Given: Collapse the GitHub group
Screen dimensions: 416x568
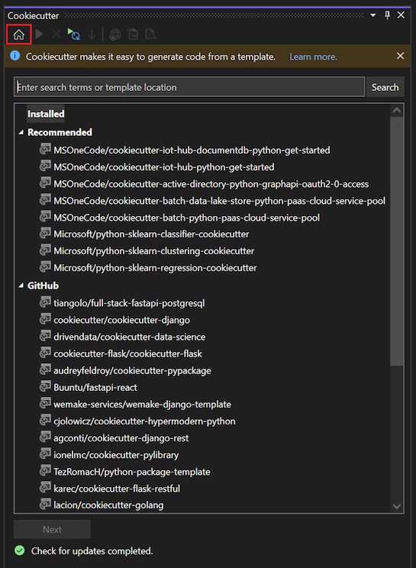Looking at the screenshot, I should point(21,286).
